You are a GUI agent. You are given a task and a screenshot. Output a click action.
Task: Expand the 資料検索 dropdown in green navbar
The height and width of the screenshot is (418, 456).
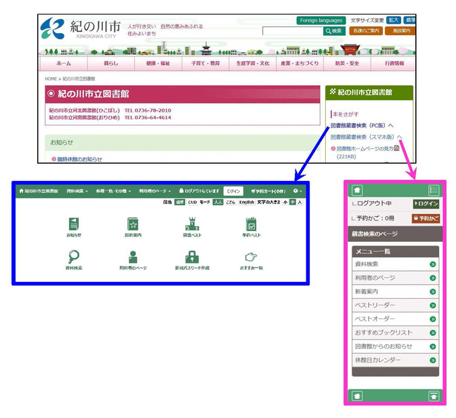pyautogui.click(x=77, y=191)
